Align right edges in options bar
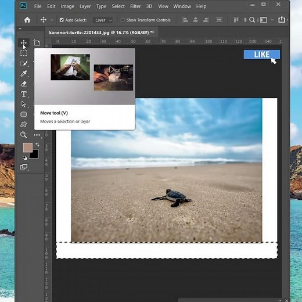The image size is (302, 302). pos(206,20)
